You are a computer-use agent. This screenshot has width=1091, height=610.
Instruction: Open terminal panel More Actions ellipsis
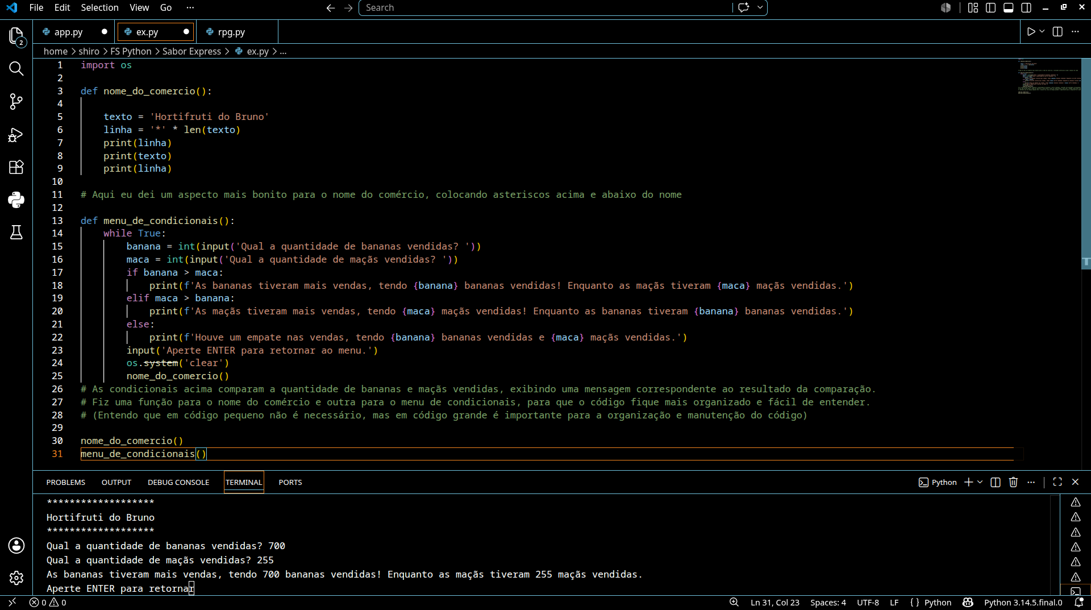click(1031, 482)
